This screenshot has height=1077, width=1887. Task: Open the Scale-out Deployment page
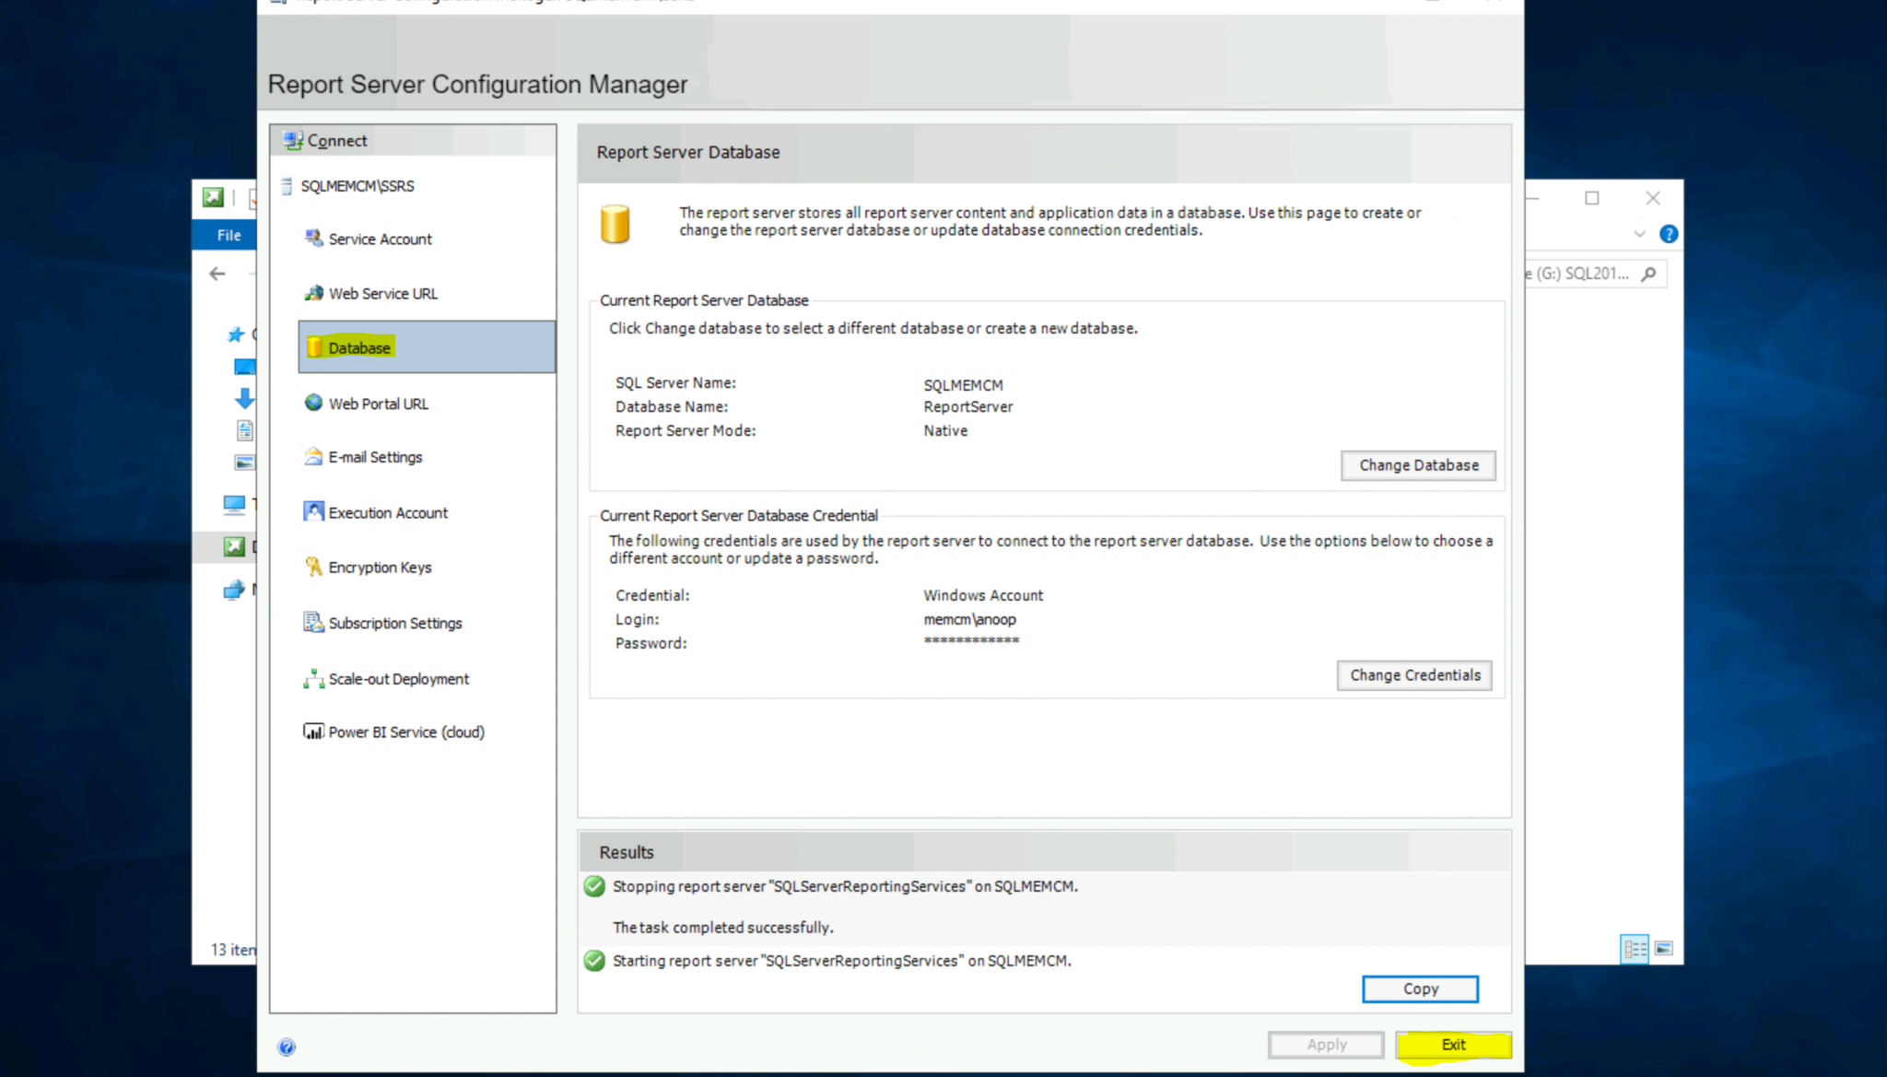click(399, 679)
